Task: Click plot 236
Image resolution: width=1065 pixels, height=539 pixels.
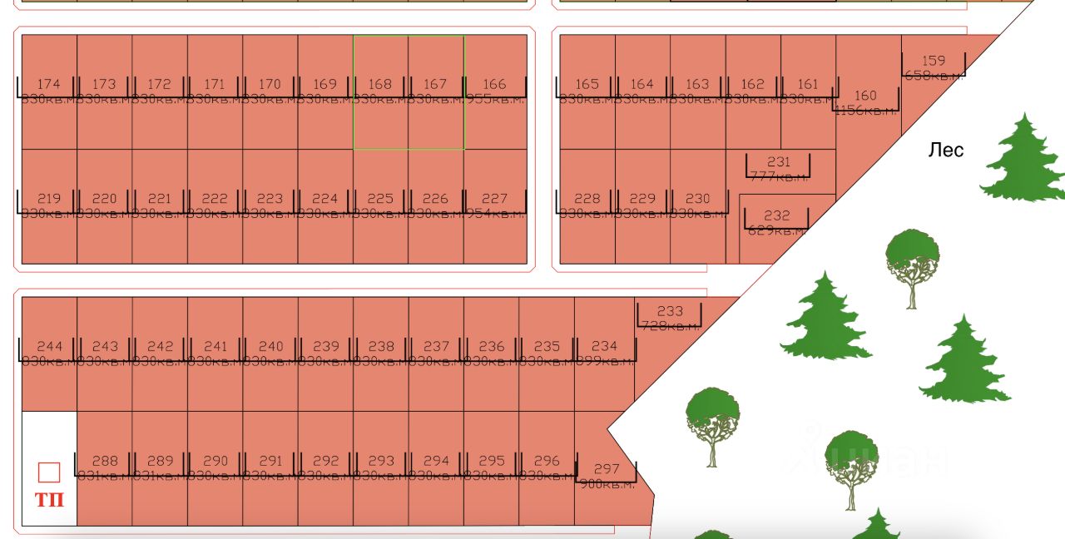Action: pyautogui.click(x=492, y=354)
